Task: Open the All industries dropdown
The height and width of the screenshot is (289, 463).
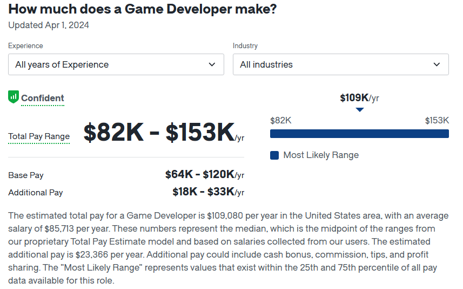Action: [x=341, y=64]
